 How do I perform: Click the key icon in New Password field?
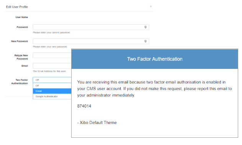[146, 41]
